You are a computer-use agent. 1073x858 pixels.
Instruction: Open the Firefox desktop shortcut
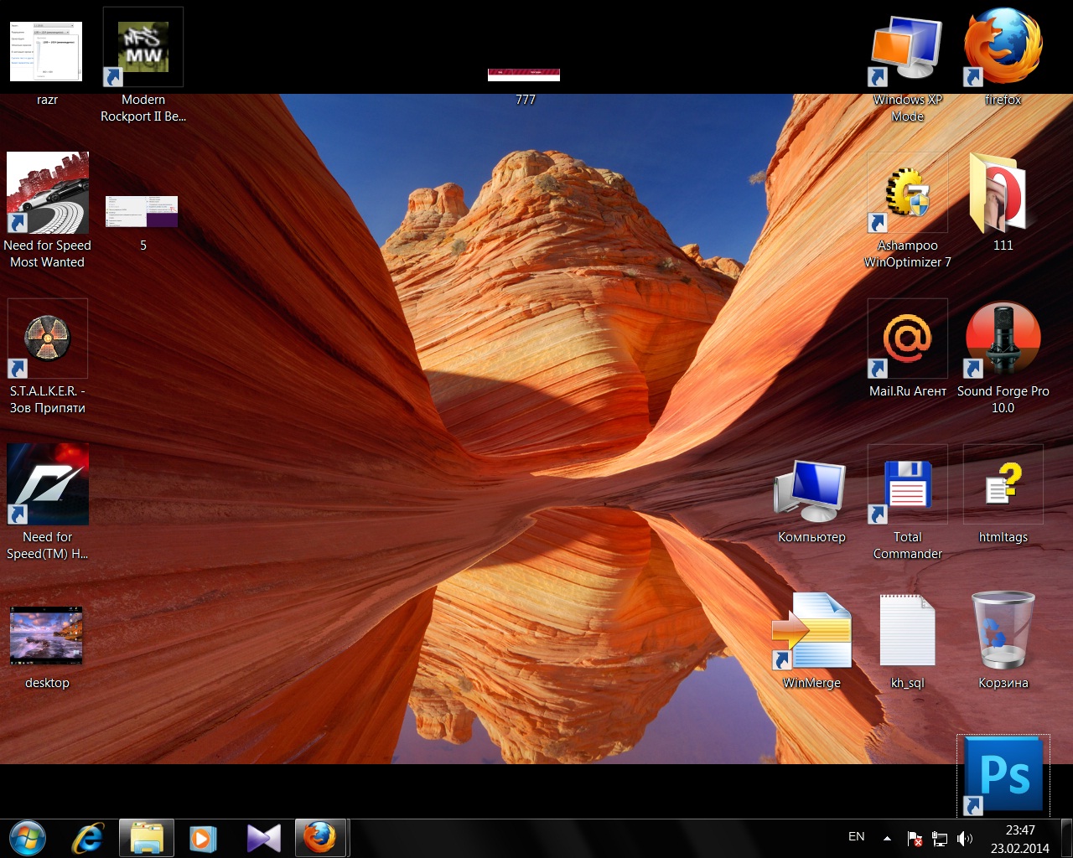1003,49
